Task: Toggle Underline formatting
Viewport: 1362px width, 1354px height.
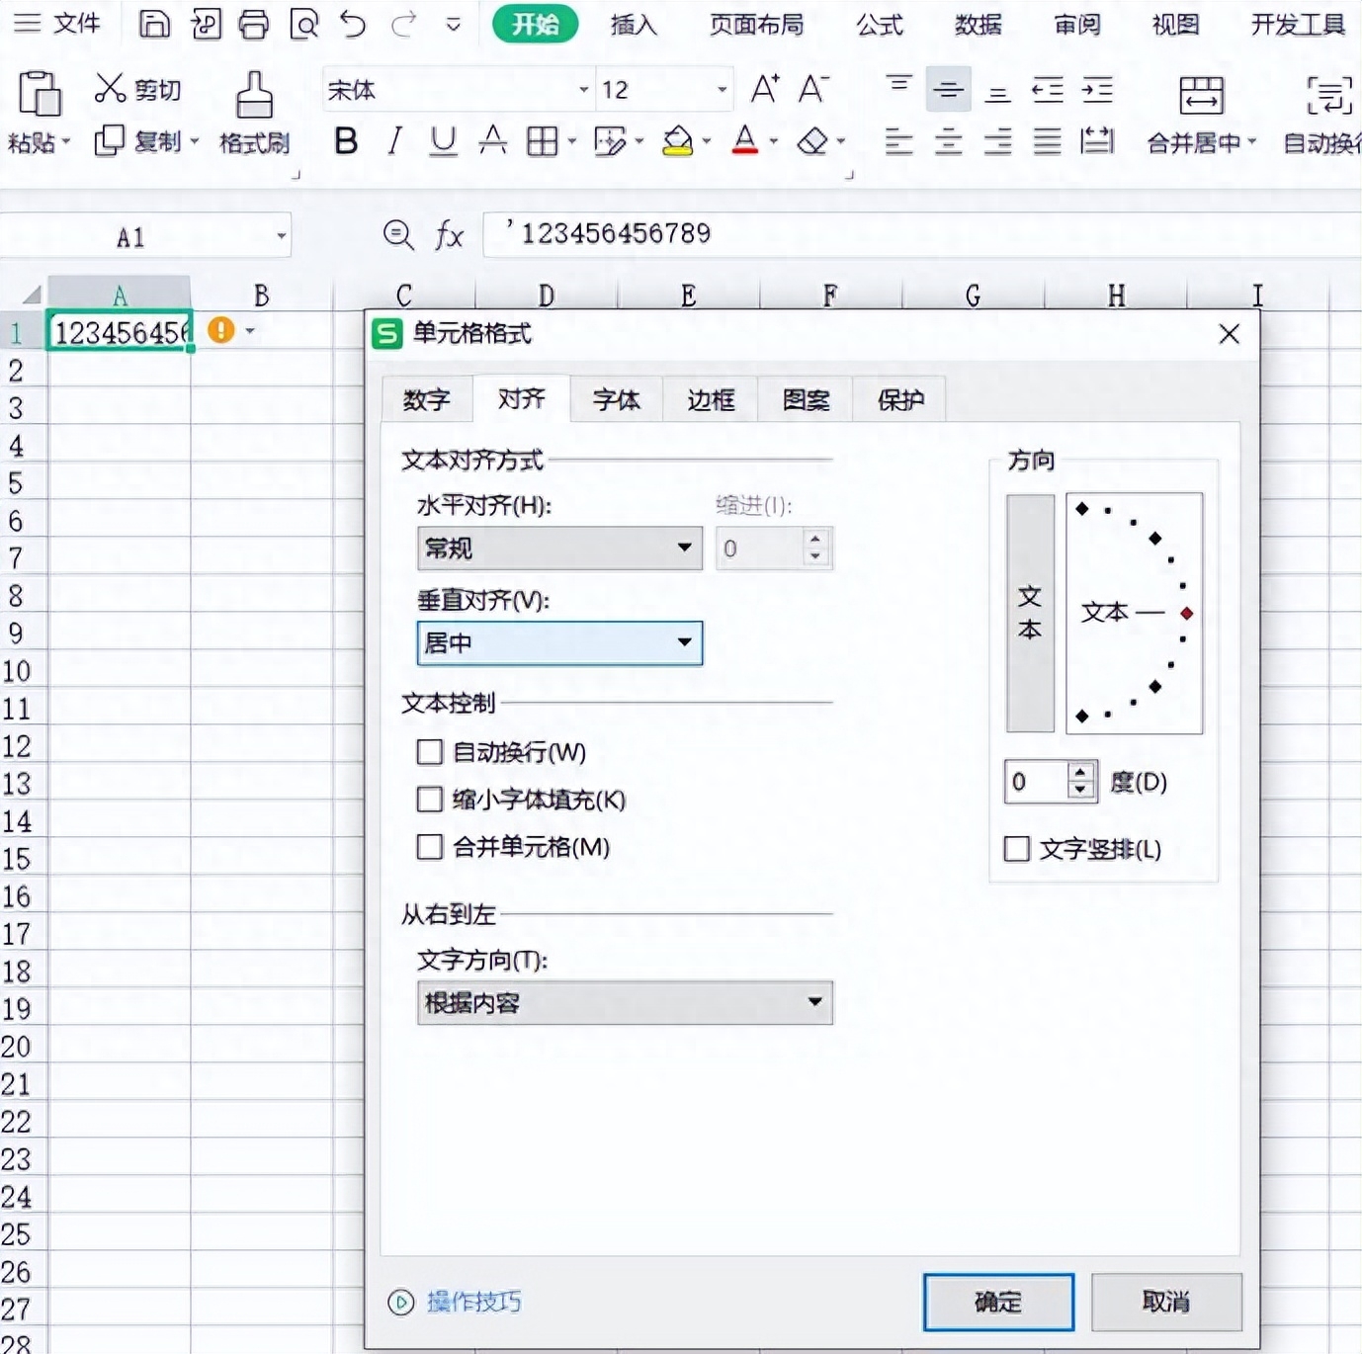Action: (x=444, y=141)
